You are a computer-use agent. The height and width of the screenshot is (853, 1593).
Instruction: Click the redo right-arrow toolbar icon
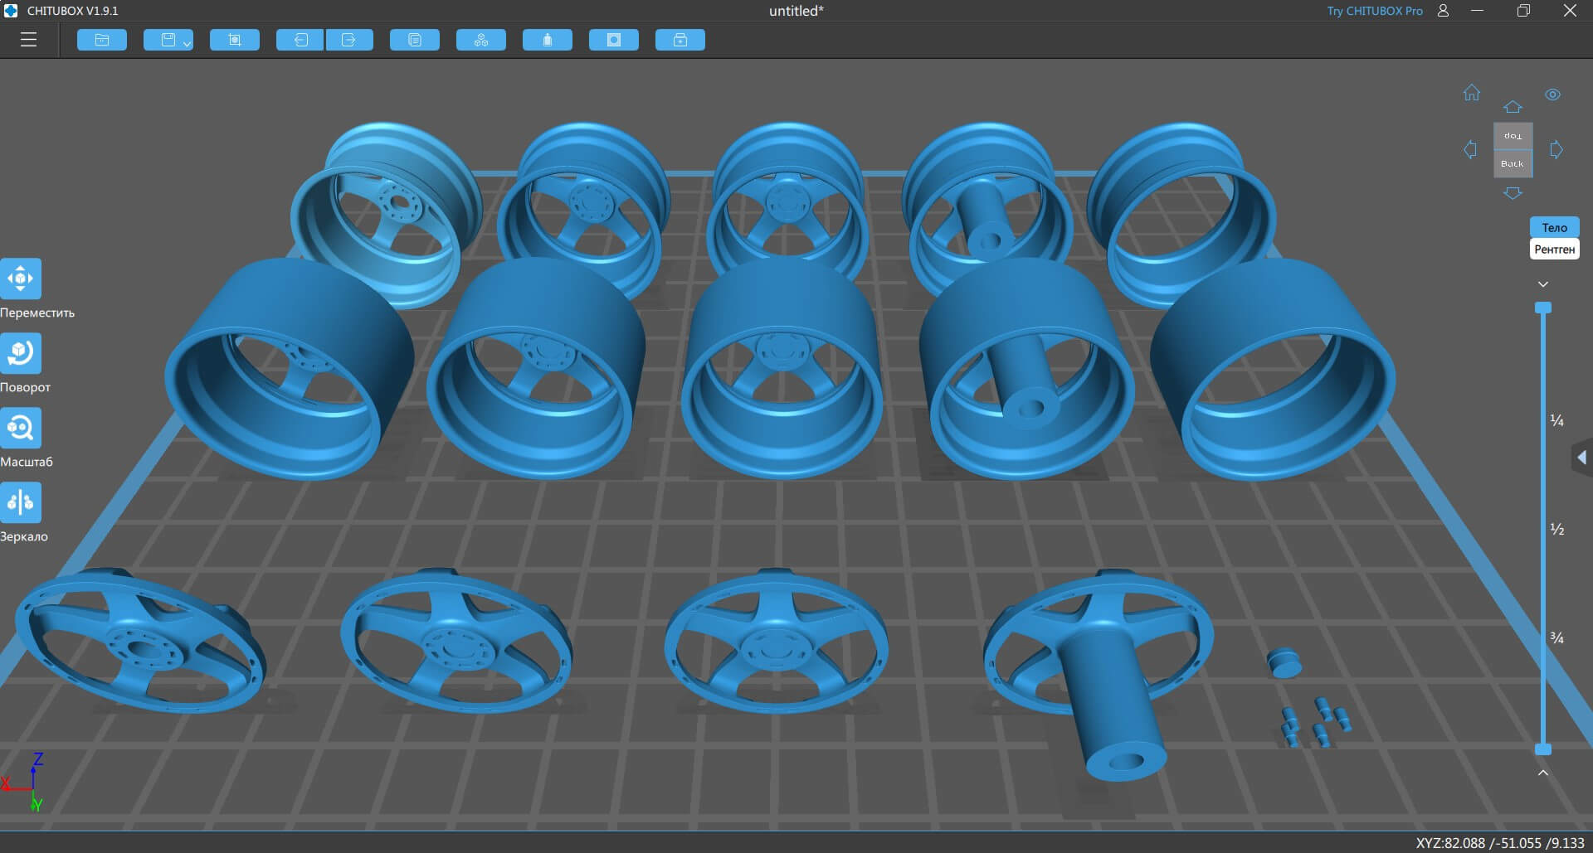349,40
